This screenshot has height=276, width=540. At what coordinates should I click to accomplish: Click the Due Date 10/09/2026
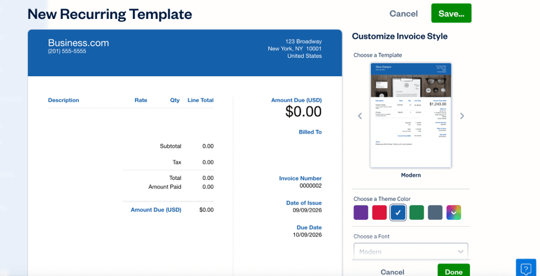pyautogui.click(x=307, y=235)
